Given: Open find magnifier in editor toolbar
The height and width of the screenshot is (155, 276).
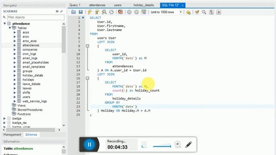Looking at the screenshot, I should tap(204, 12).
